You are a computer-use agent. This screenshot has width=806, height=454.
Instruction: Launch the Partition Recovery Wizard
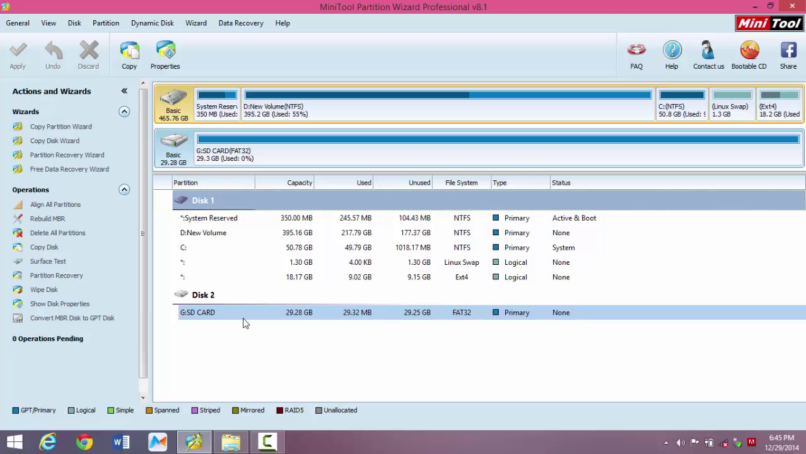67,155
